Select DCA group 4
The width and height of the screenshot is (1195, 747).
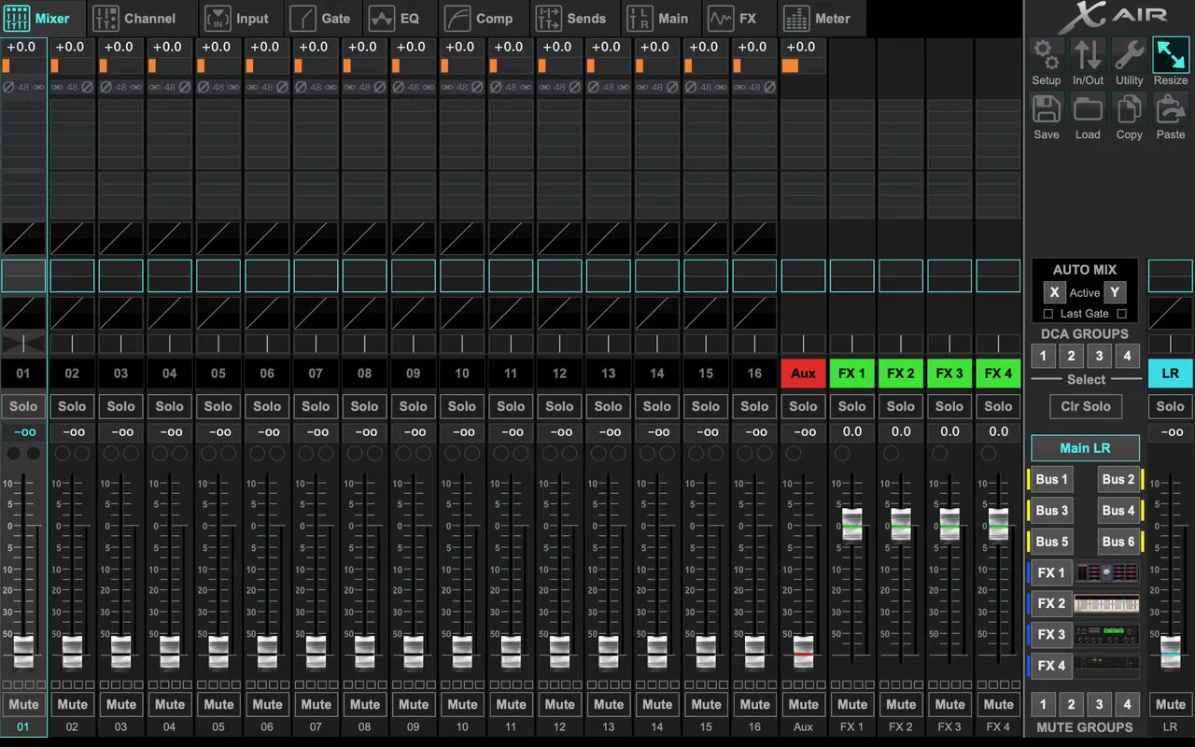(x=1127, y=356)
